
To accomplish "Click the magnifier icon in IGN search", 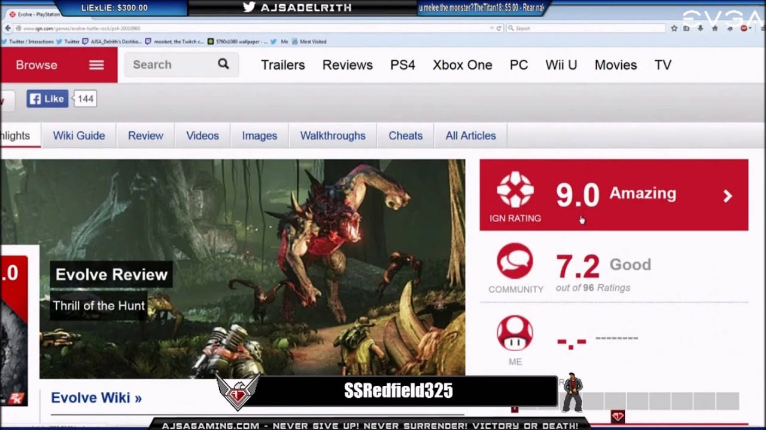I will [x=224, y=64].
